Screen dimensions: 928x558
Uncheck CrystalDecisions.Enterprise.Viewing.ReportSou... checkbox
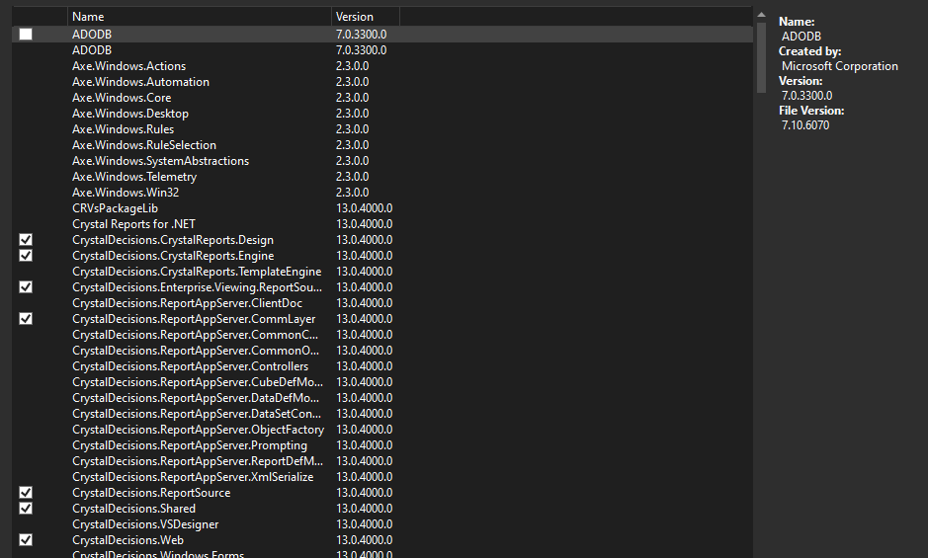26,287
